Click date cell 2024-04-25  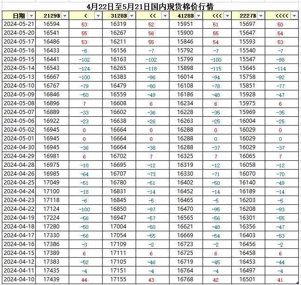(x=19, y=183)
